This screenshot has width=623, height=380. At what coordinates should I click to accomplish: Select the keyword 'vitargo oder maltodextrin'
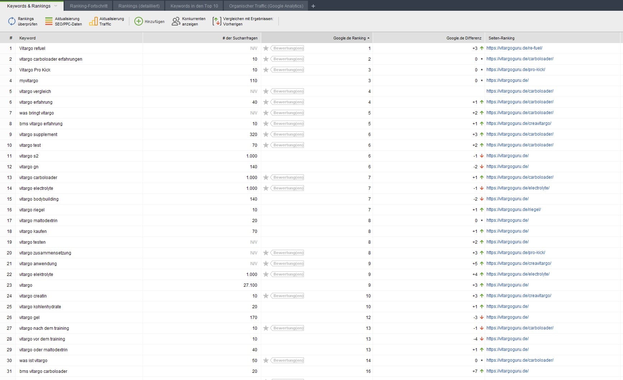(43, 350)
